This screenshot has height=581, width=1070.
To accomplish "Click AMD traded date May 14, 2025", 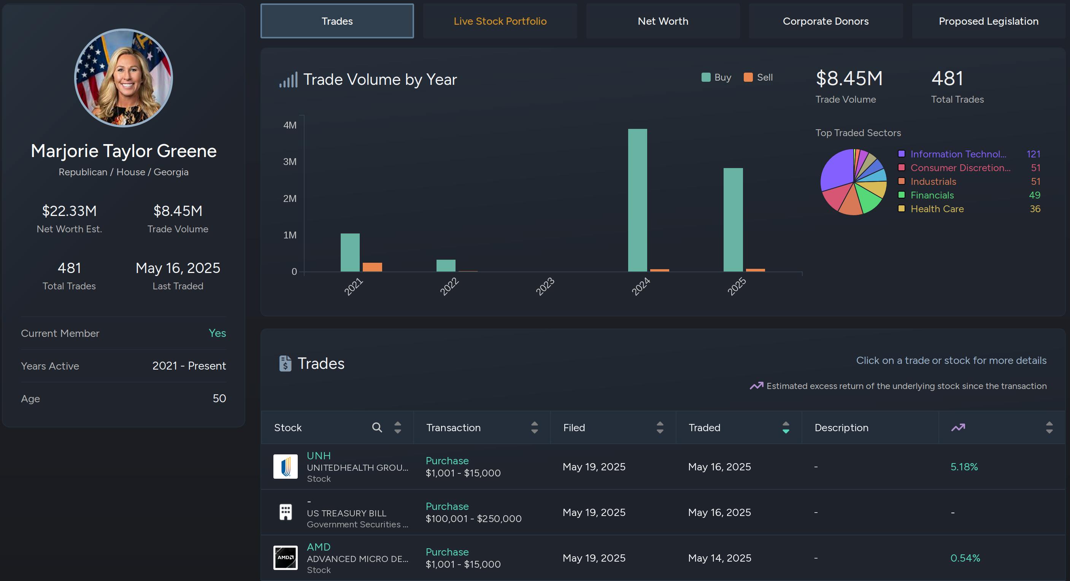I will (719, 558).
